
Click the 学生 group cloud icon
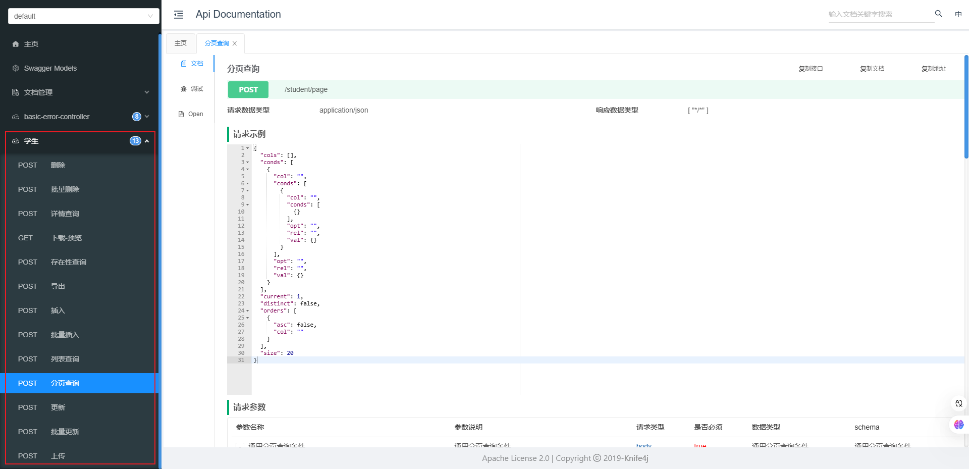point(16,141)
